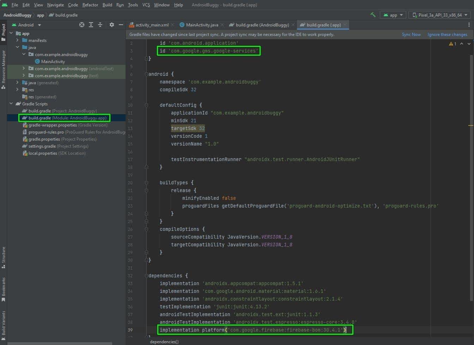Click the Expand All icon in Project panel

[91, 25]
